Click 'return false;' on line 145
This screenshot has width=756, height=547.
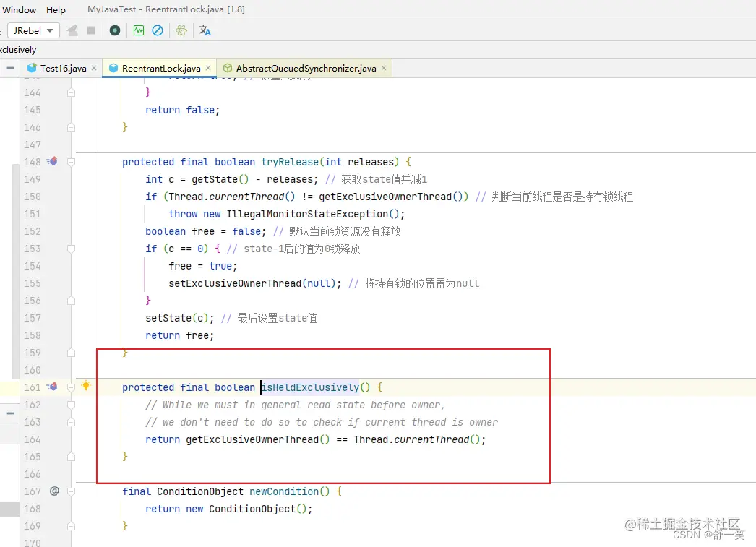[x=183, y=110]
